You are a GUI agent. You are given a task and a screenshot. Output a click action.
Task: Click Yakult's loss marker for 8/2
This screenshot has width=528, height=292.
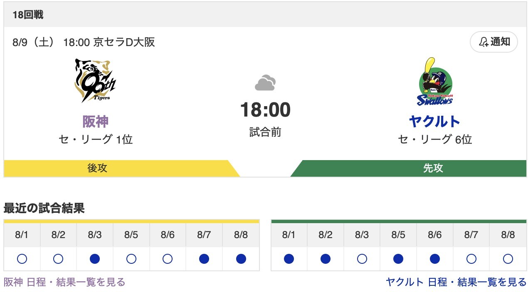click(x=326, y=259)
